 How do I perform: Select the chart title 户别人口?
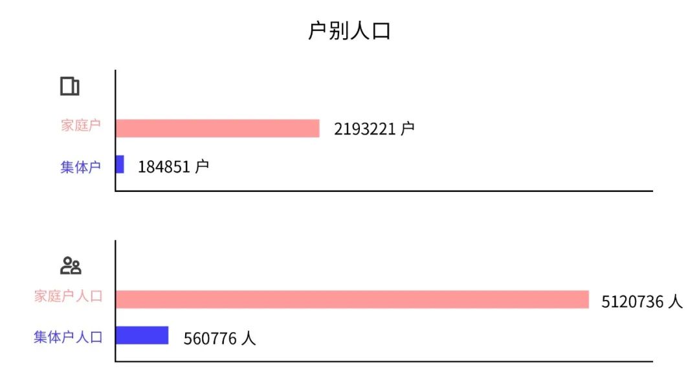point(349,31)
